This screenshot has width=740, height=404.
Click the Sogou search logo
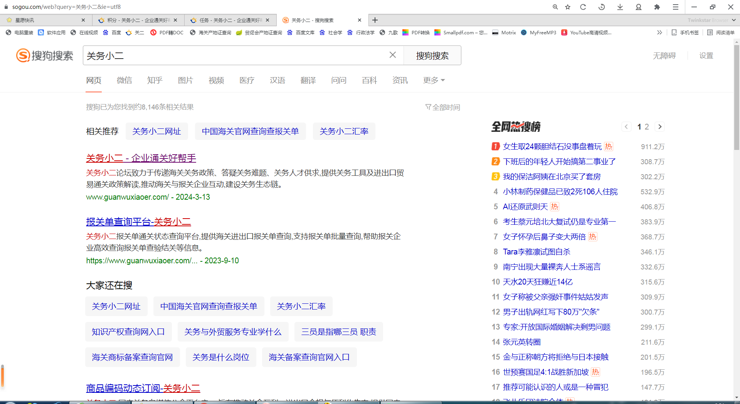pos(45,56)
